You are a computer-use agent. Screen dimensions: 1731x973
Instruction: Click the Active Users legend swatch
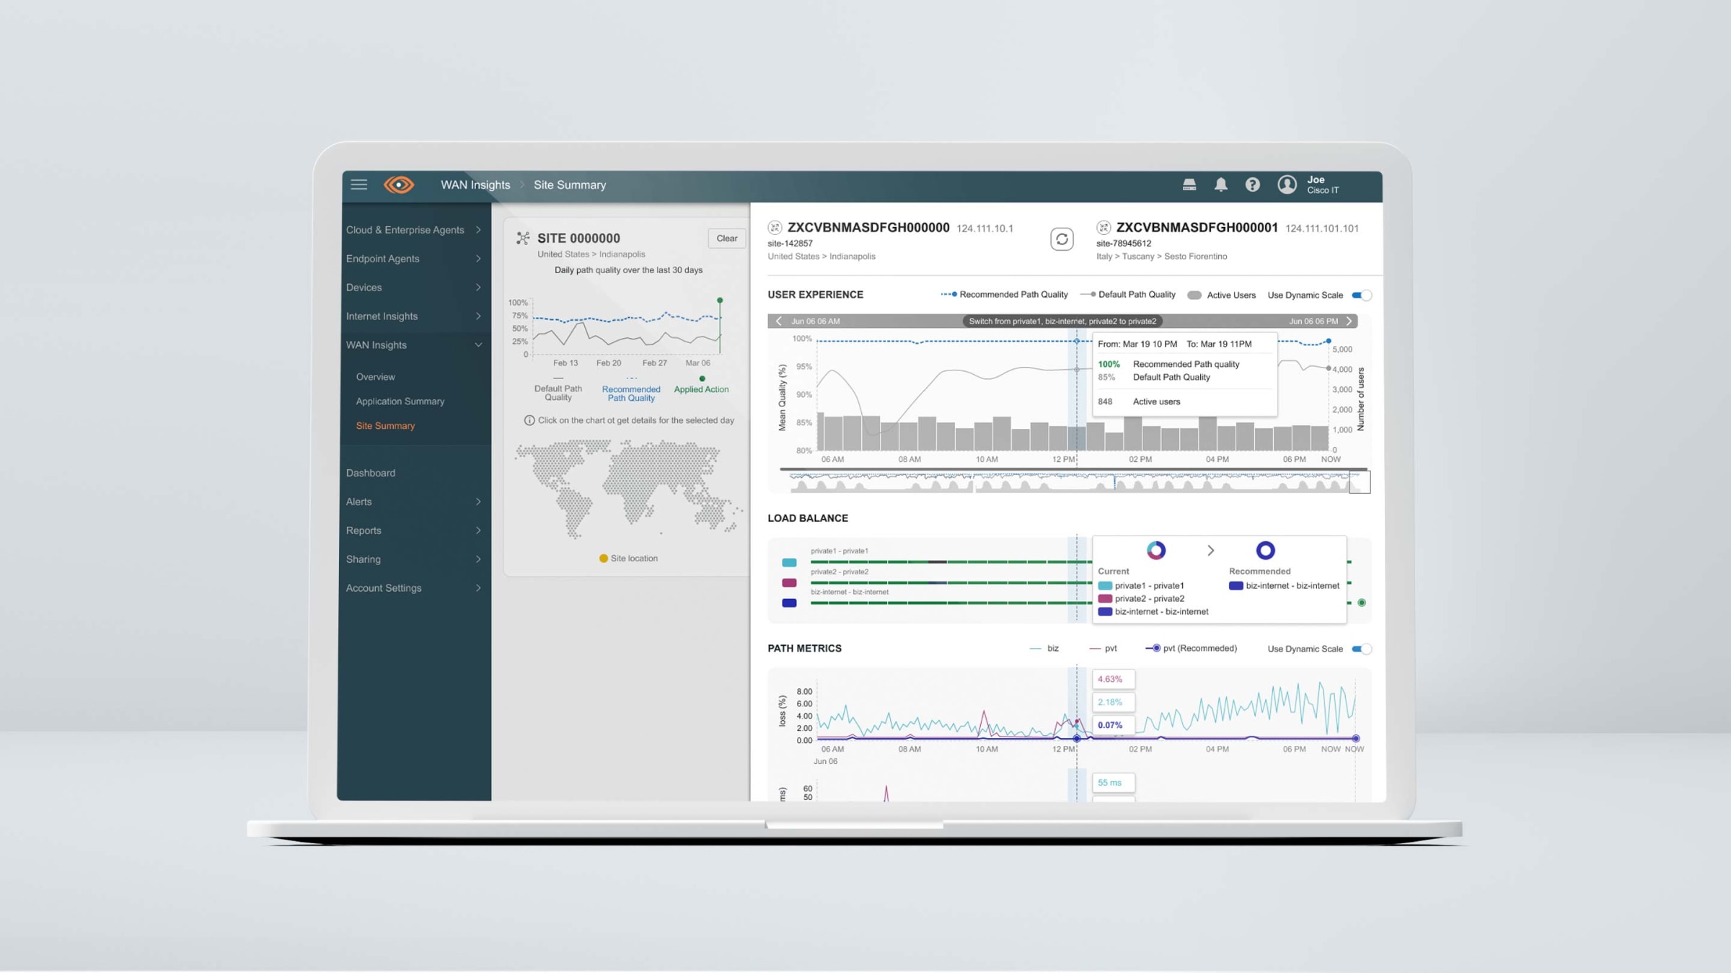coord(1195,295)
